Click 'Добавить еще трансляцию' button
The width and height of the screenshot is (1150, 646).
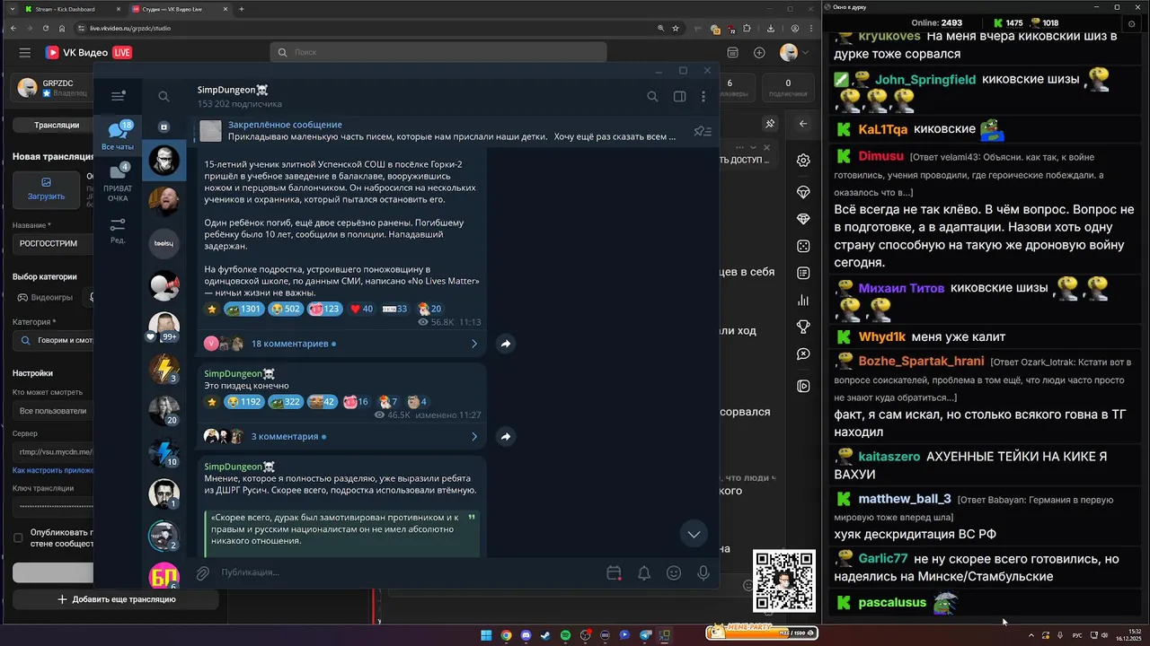pyautogui.click(x=117, y=599)
